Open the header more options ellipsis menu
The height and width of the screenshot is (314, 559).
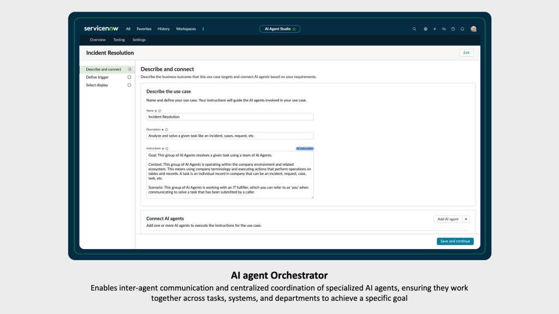click(x=203, y=29)
